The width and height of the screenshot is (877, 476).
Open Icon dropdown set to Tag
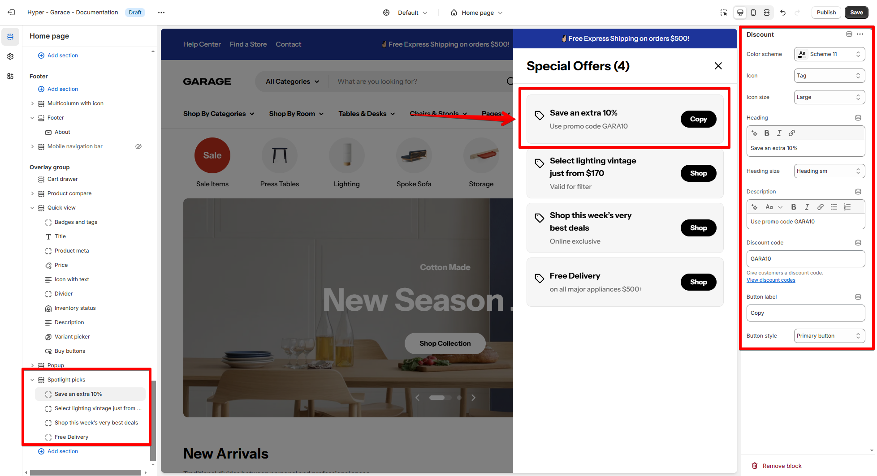[x=829, y=76]
